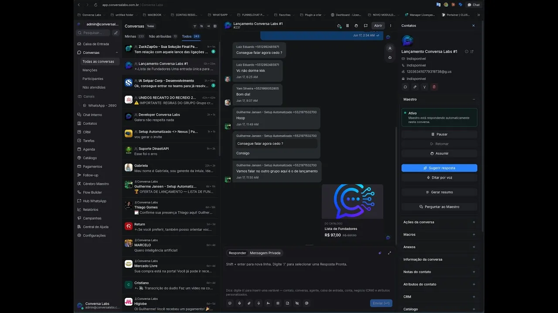
Task: Click the merge contact icon
Action: pos(425,87)
